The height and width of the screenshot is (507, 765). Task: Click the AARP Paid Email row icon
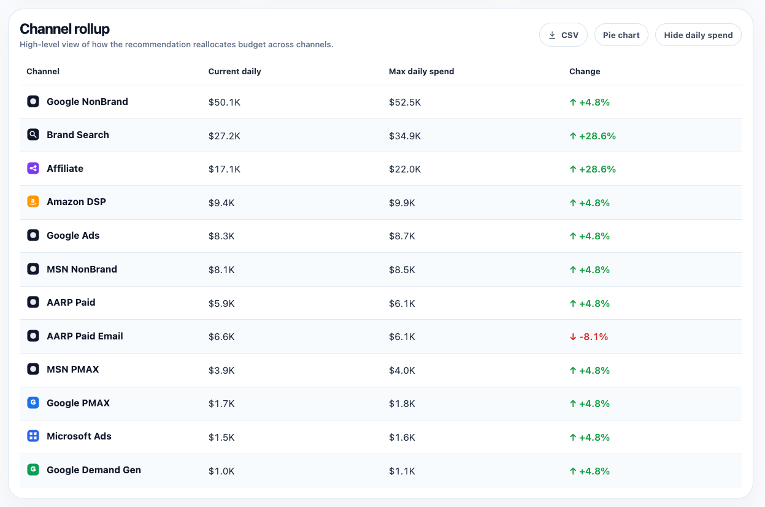(x=33, y=336)
